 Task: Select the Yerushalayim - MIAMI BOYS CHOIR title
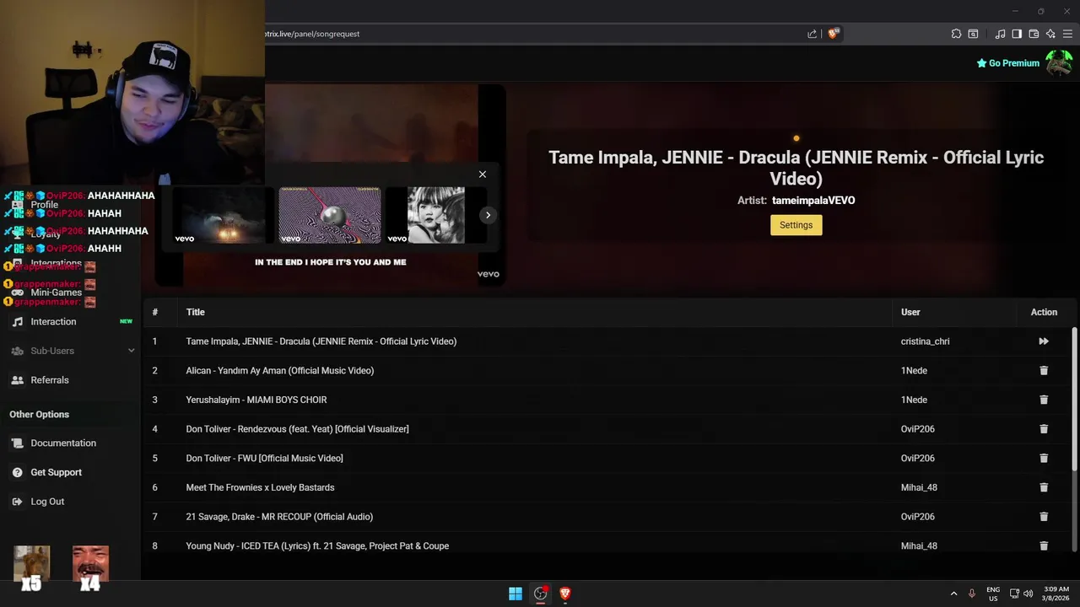click(x=256, y=400)
